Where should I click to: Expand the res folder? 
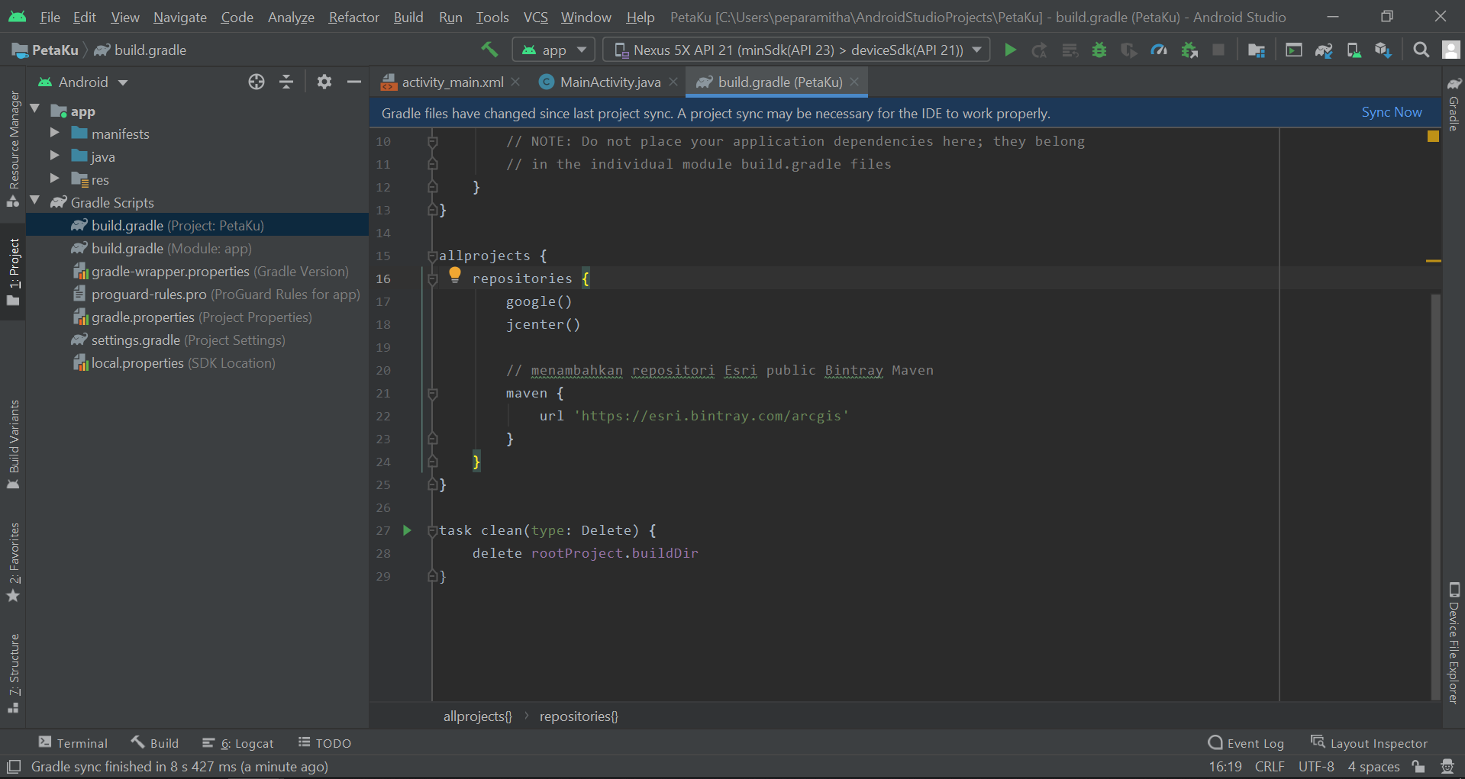54,179
